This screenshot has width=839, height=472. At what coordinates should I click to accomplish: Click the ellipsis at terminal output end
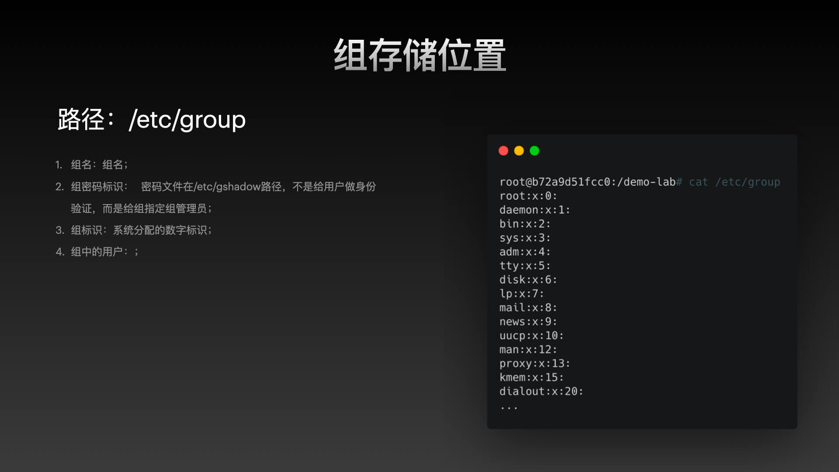(509, 407)
